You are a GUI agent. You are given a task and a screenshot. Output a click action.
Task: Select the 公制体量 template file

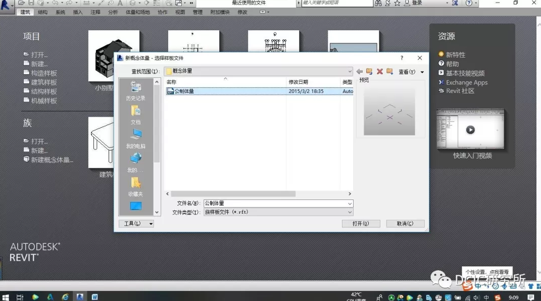pos(184,91)
